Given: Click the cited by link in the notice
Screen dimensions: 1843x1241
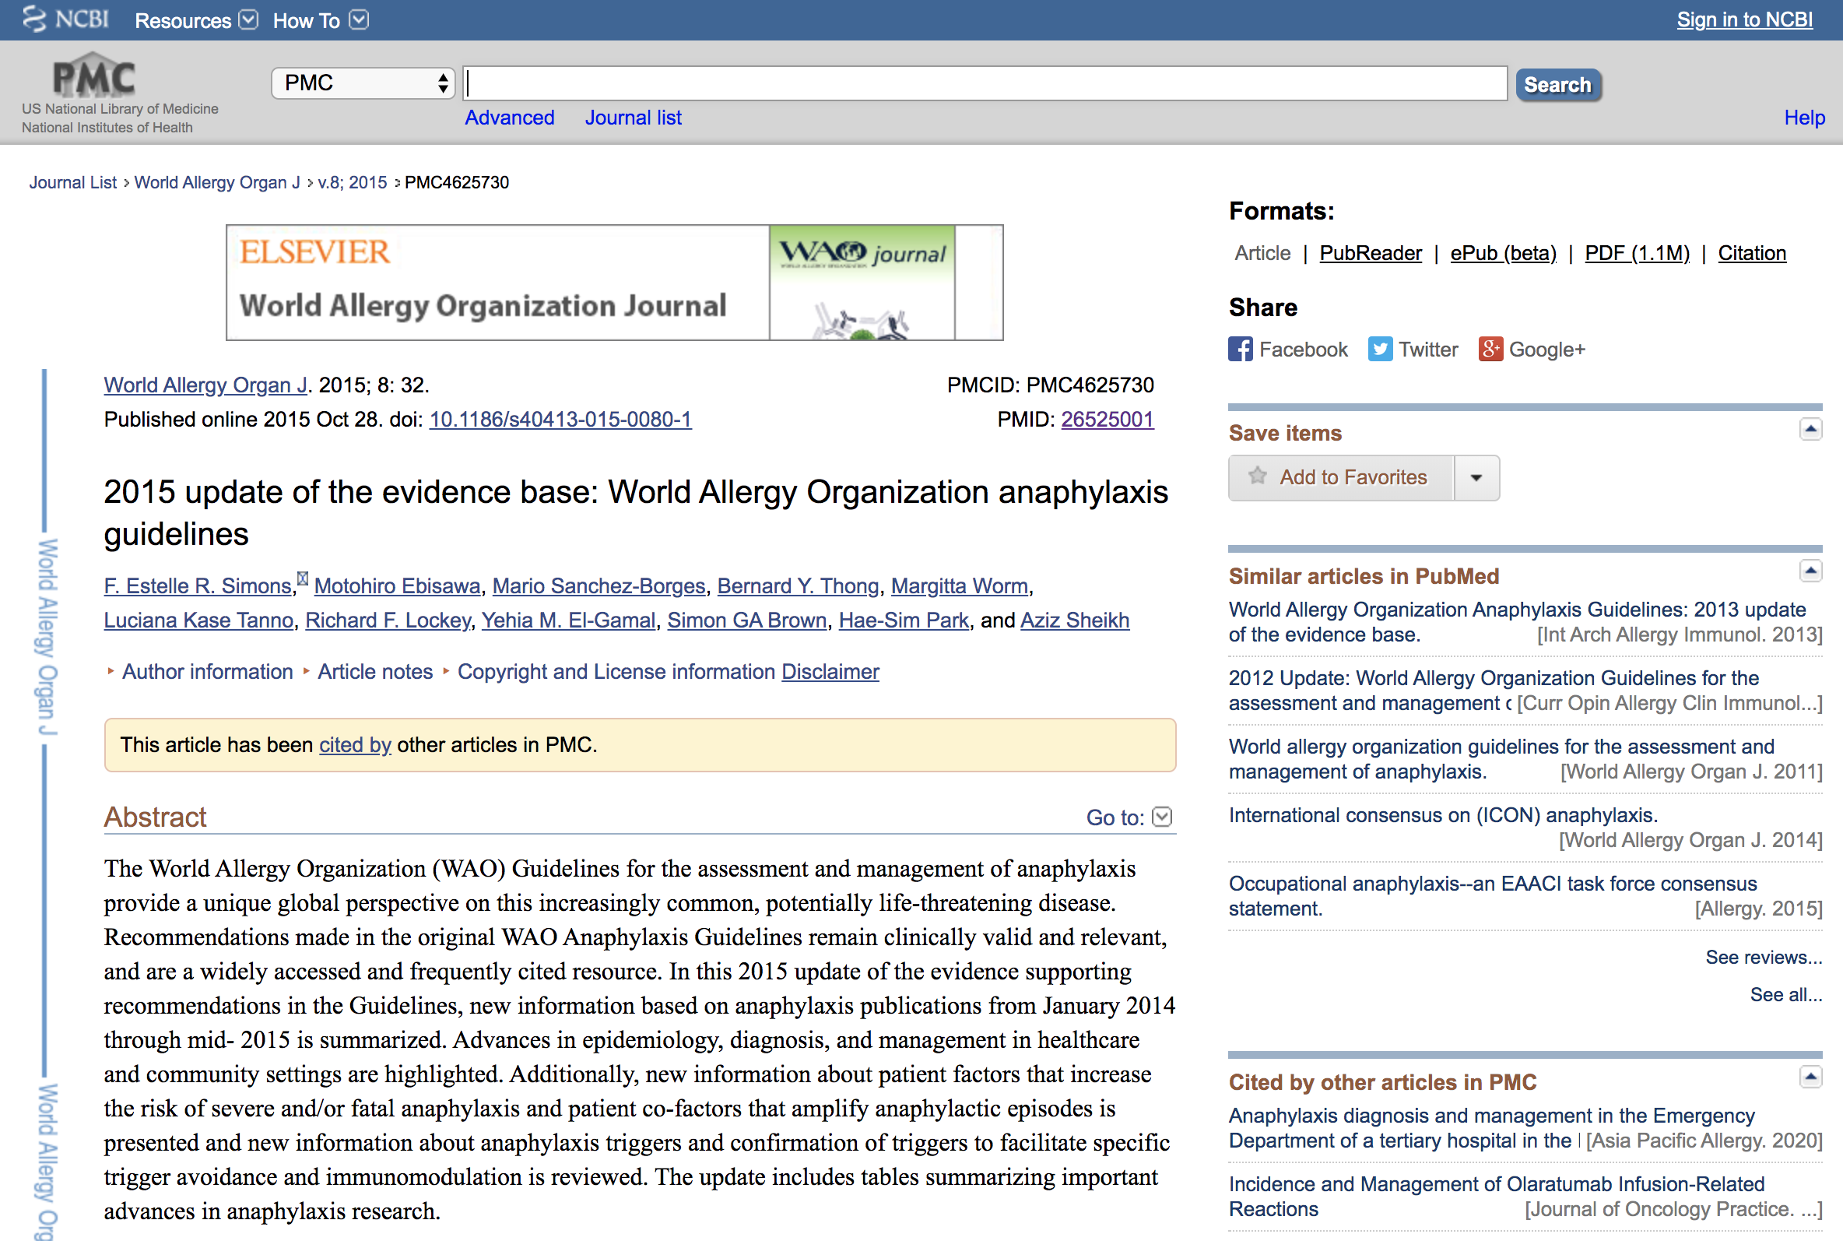Looking at the screenshot, I should click(355, 746).
